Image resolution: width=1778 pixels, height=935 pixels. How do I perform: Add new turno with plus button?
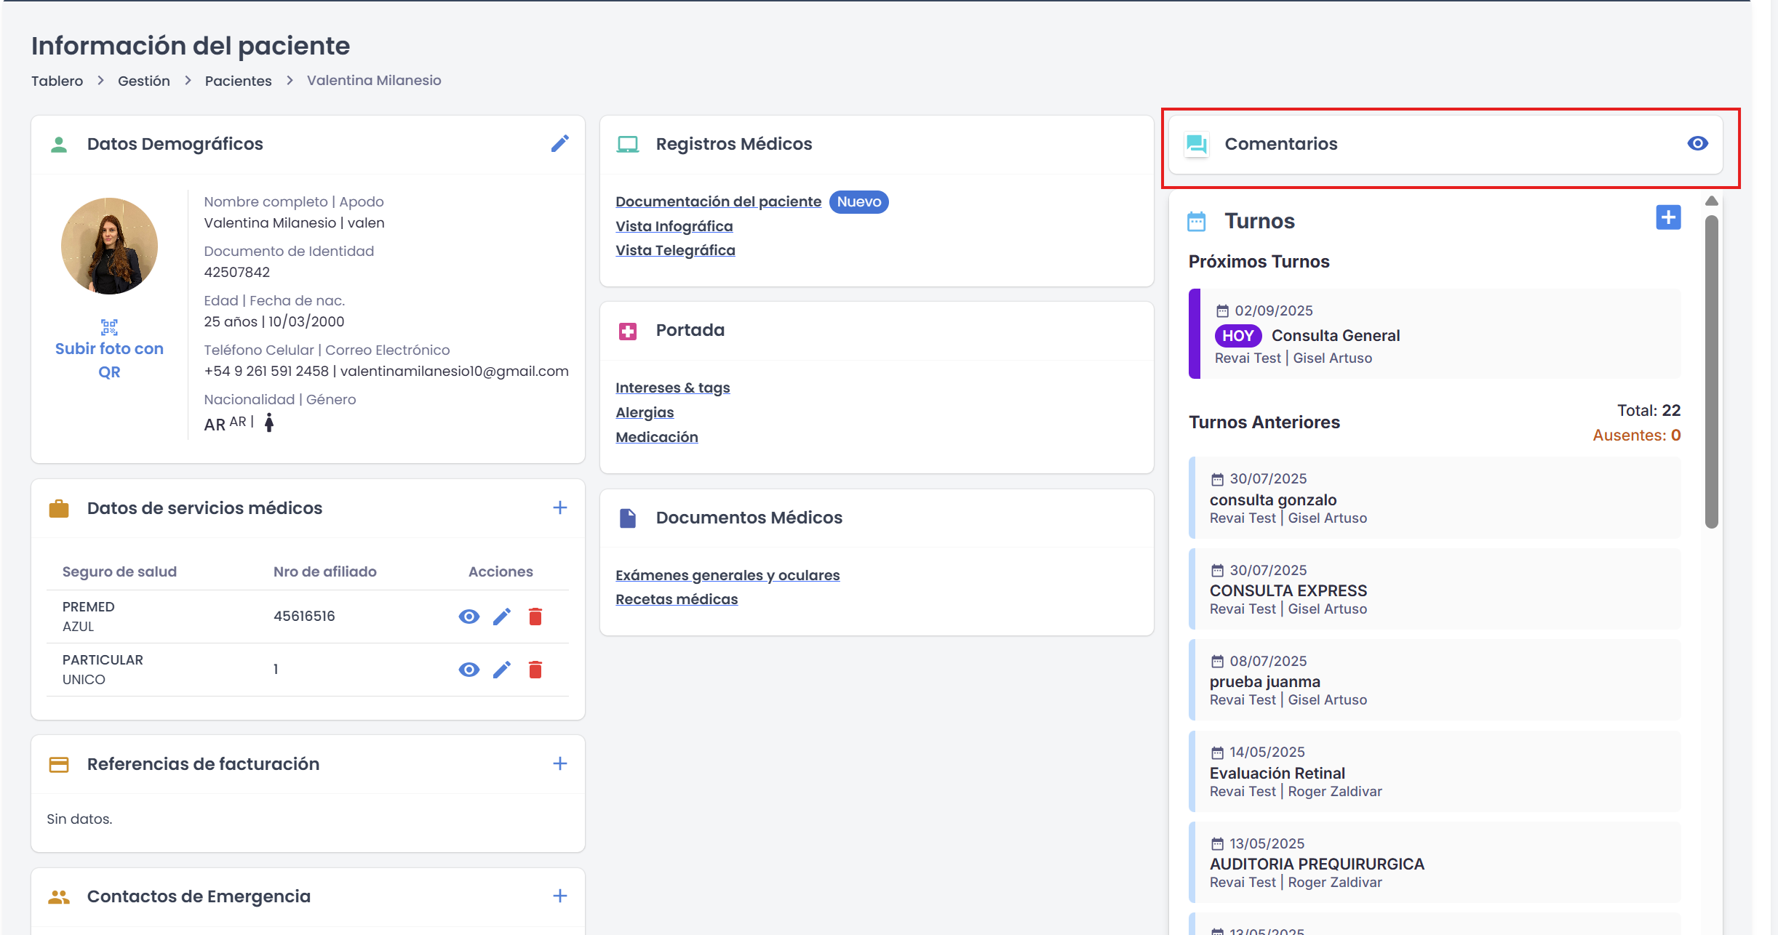(x=1668, y=217)
